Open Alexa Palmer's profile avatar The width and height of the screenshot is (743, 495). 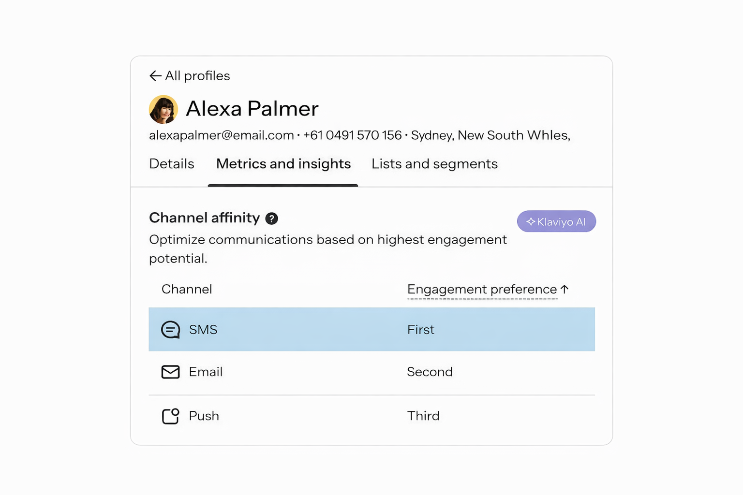[x=163, y=109]
